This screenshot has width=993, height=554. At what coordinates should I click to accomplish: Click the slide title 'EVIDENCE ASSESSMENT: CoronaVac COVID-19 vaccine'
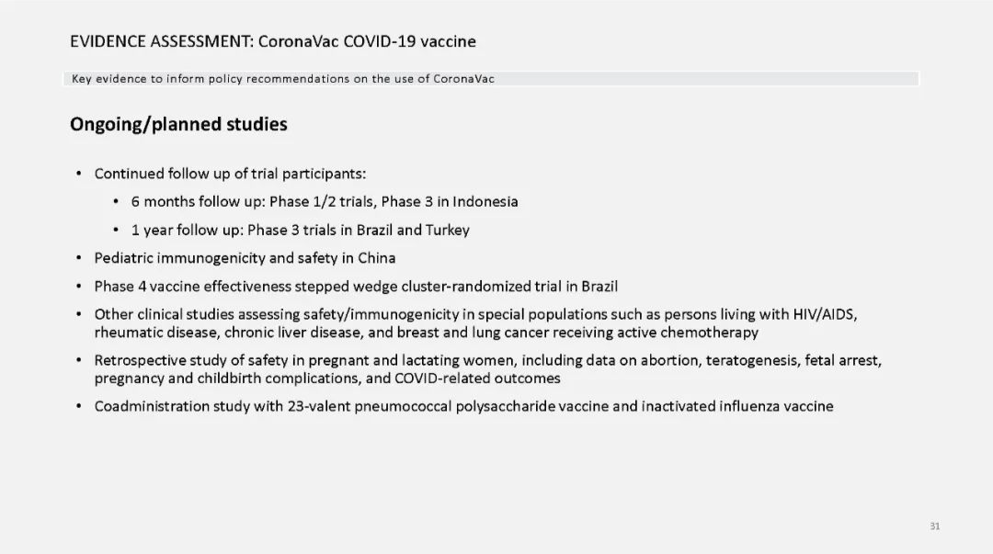[273, 41]
